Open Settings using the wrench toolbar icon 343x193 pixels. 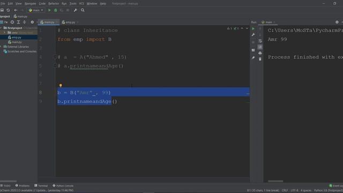click(75, 10)
